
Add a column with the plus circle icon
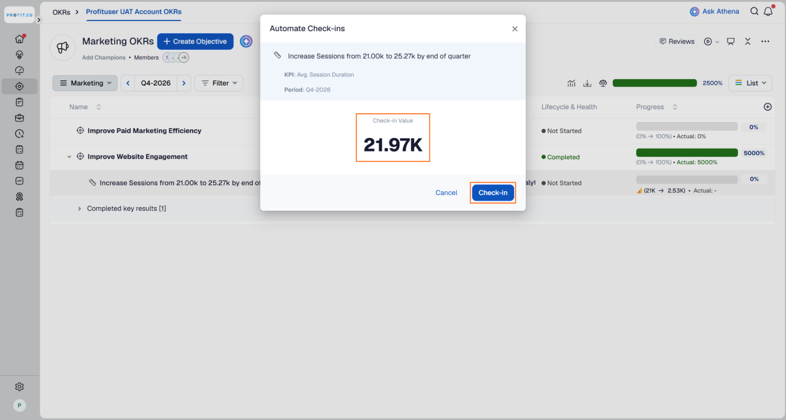(x=768, y=107)
